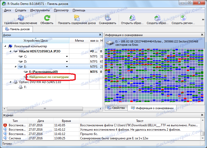207x148 pixels.
Task: Select log row 'Прошло: 6с.'
Action: pos(101,134)
